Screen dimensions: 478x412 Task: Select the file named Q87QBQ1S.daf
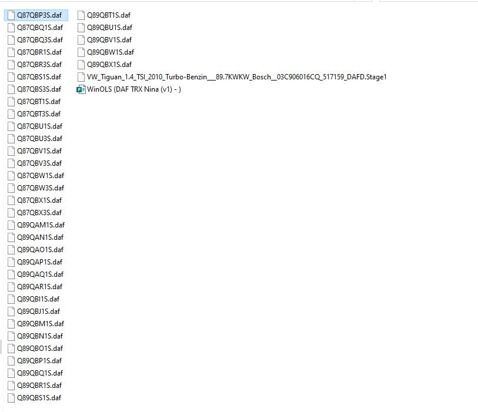click(x=39, y=28)
